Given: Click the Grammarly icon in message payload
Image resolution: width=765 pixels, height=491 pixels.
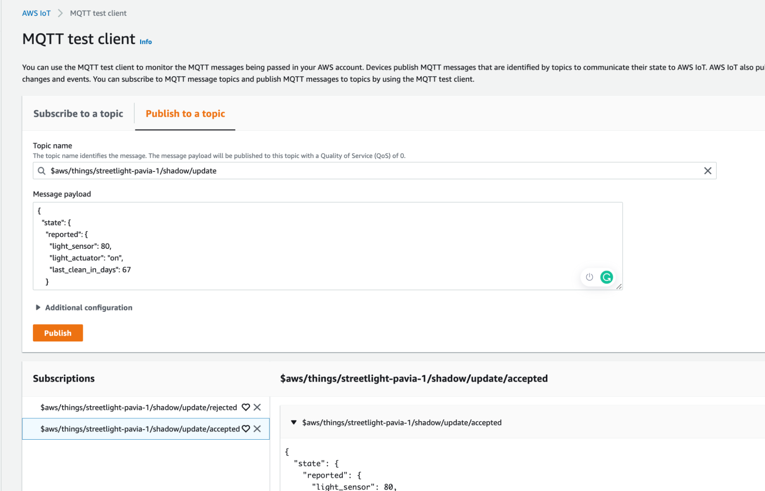Looking at the screenshot, I should (606, 277).
